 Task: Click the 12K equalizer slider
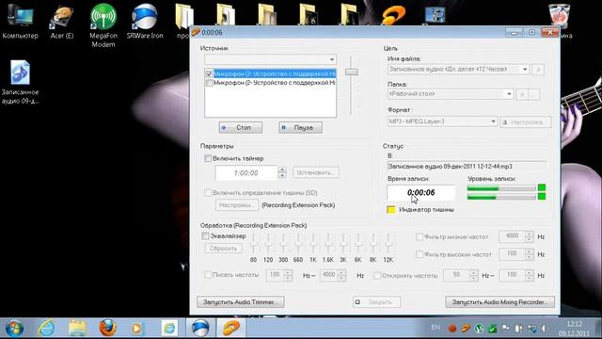388,245
